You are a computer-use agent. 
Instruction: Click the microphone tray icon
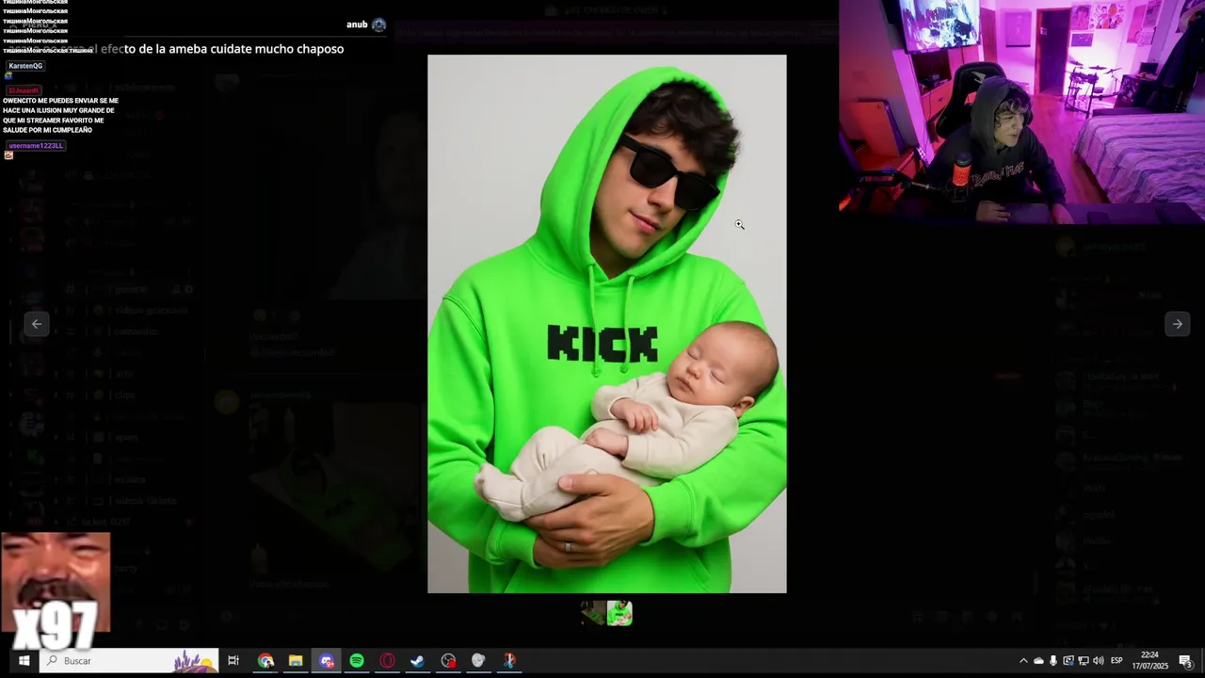[x=1053, y=660]
